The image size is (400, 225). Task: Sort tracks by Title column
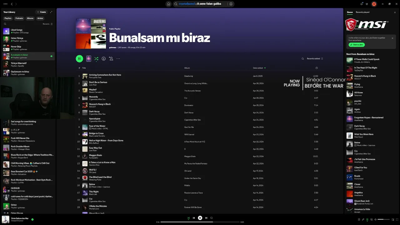[x=84, y=68]
